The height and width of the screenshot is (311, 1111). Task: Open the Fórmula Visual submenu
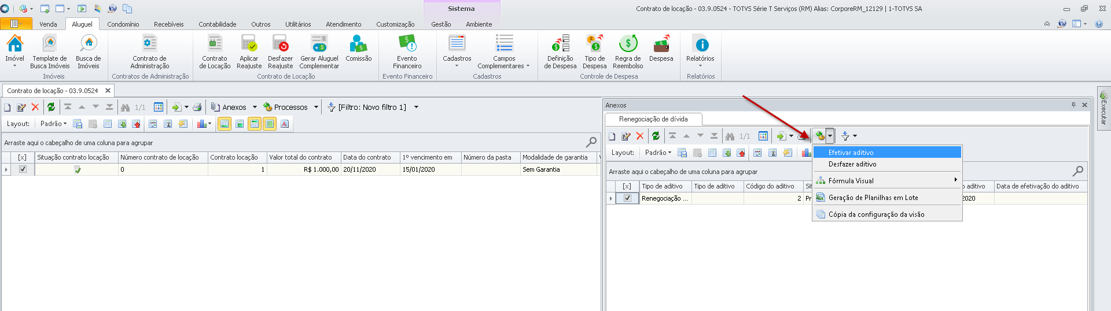pos(887,181)
